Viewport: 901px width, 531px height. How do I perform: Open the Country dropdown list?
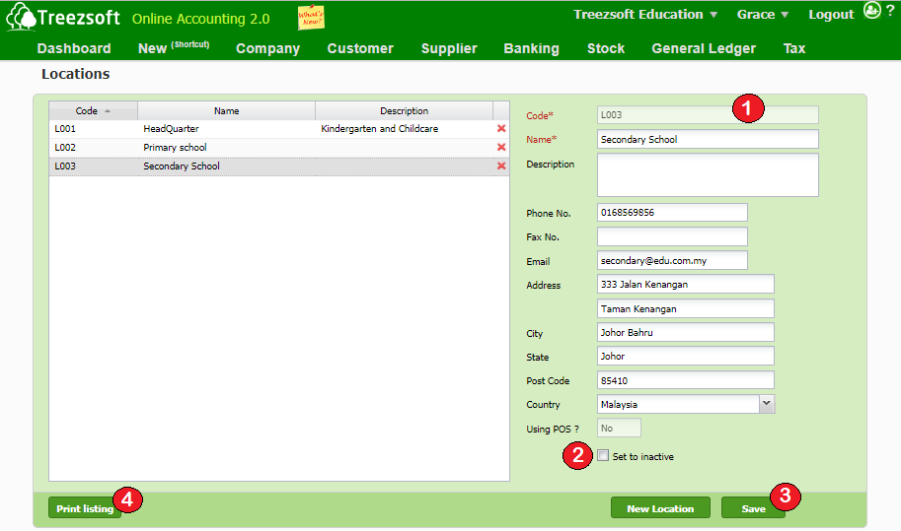pyautogui.click(x=767, y=404)
